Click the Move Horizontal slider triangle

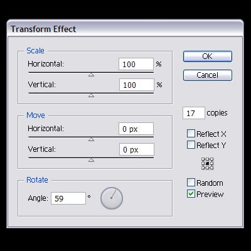[91, 139]
